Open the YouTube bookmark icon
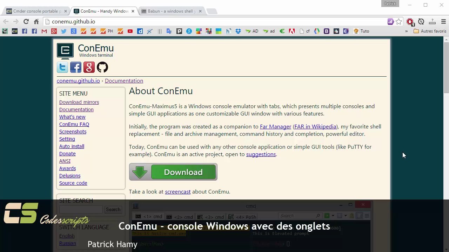449x252 pixels. point(130,31)
